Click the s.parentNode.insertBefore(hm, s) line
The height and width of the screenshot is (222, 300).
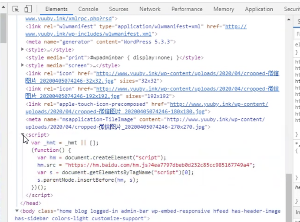(x=88, y=180)
